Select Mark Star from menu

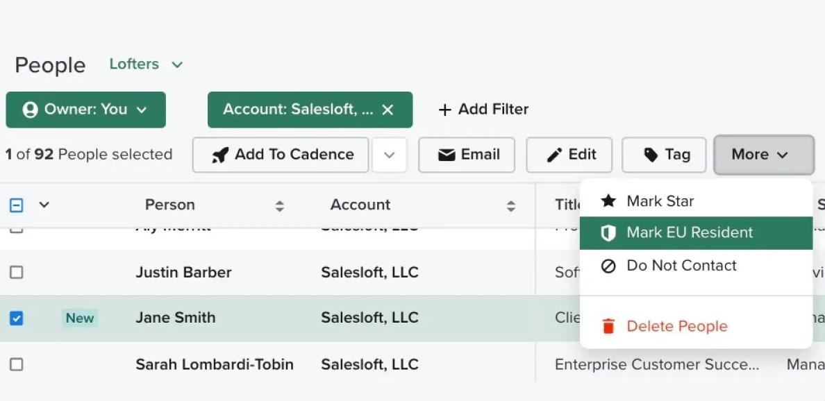[x=696, y=200]
